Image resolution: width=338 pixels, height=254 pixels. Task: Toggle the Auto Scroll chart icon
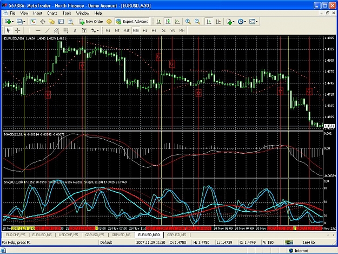(209, 22)
